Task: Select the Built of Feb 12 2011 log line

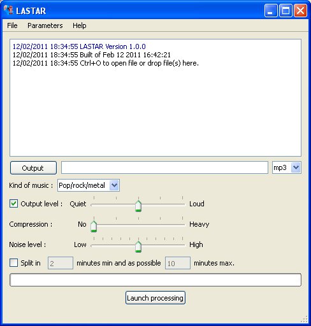Action: (x=92, y=55)
